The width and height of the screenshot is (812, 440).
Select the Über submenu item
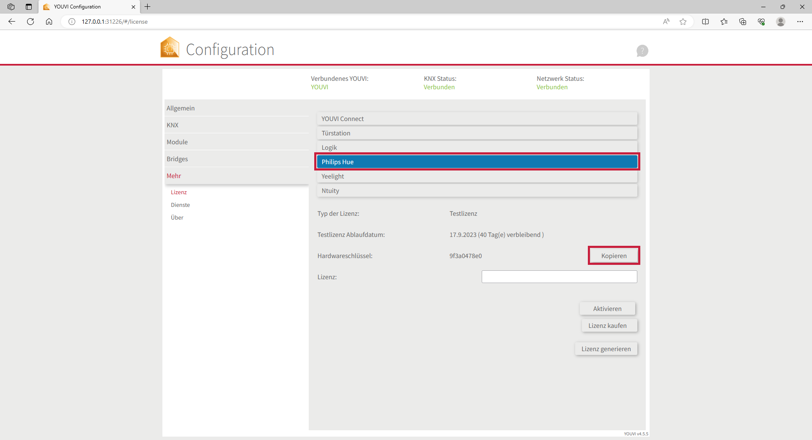(x=177, y=217)
